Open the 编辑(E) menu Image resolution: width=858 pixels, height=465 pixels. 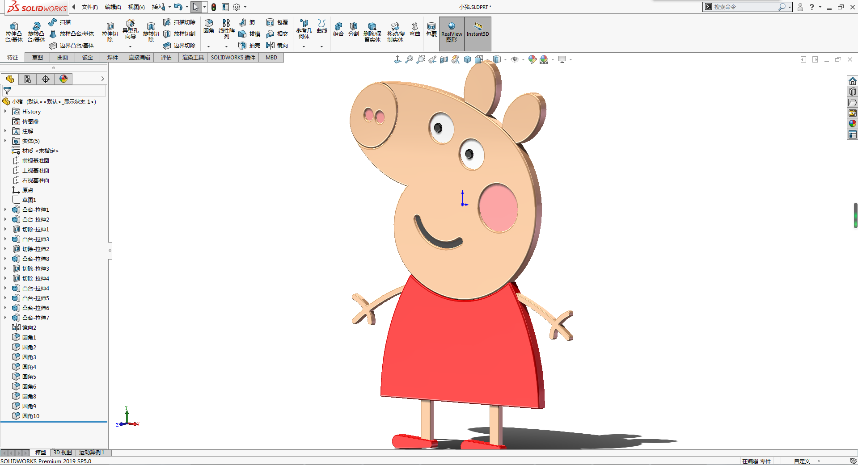pyautogui.click(x=113, y=7)
